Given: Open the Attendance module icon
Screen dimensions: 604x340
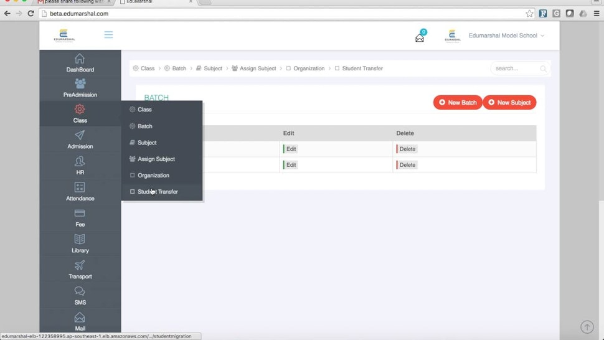Looking at the screenshot, I should 80,187.
